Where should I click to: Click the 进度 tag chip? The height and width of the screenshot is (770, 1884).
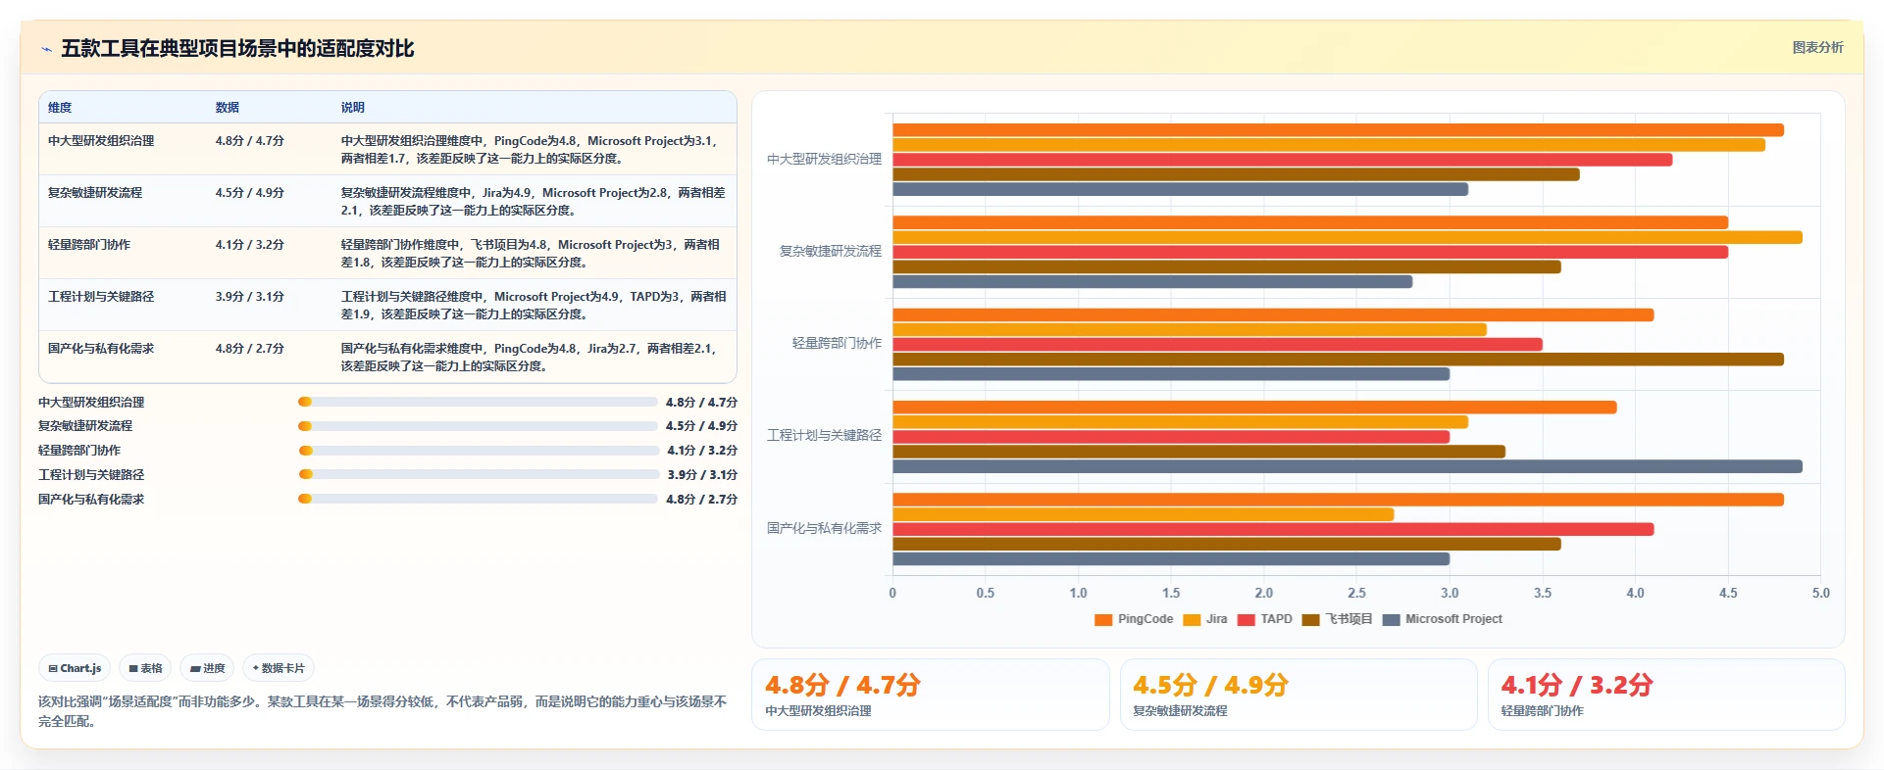207,668
